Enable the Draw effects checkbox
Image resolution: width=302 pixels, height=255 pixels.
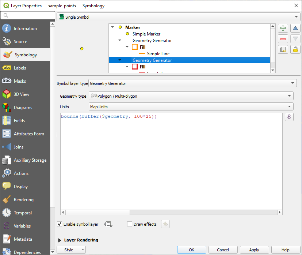coord(130,224)
